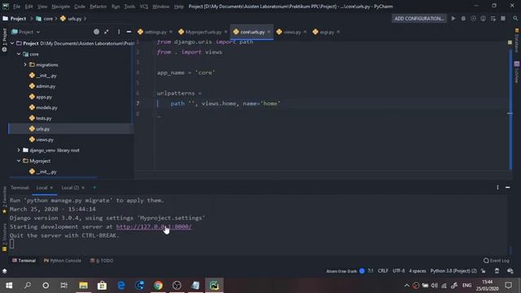
Task: Open the TODO tool window
Action: [102, 260]
